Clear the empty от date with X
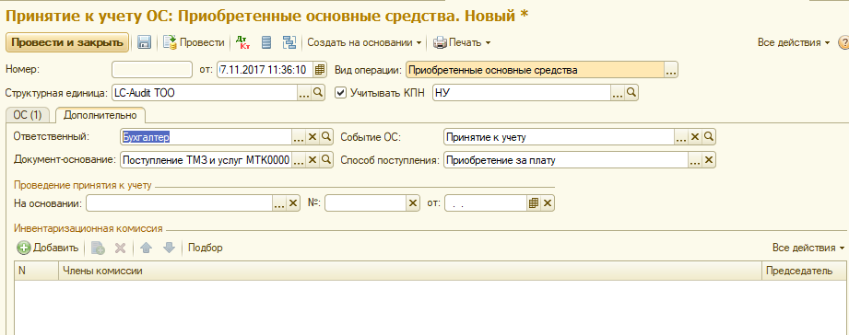Viewport: 849px width, 335px height. point(548,203)
